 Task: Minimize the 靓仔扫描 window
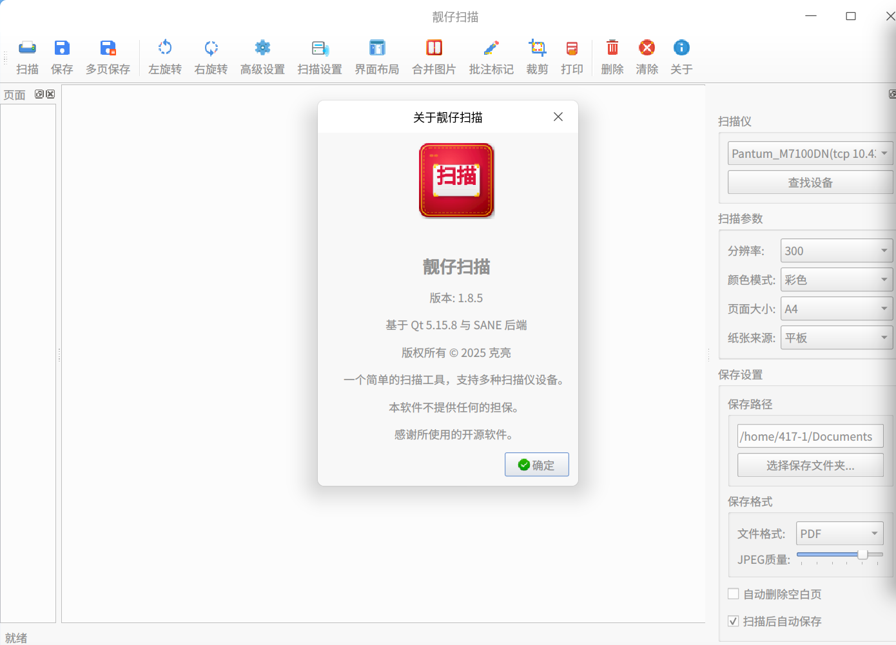(x=811, y=16)
